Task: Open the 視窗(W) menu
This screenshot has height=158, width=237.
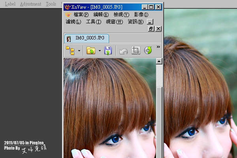Action: (115, 22)
